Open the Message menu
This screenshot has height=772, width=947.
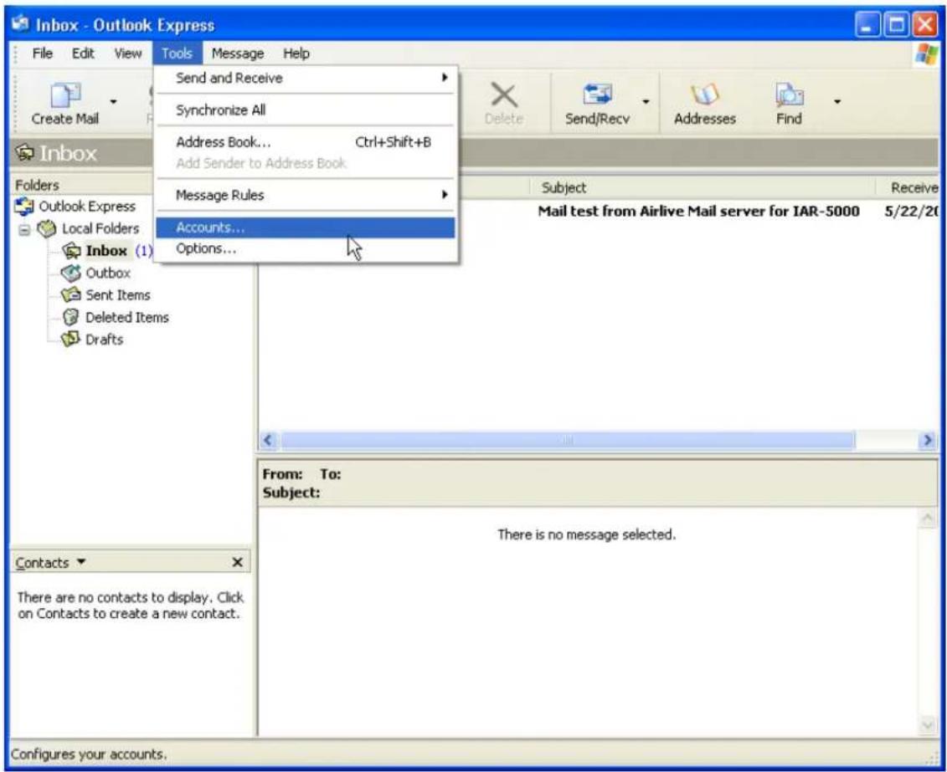(x=237, y=54)
